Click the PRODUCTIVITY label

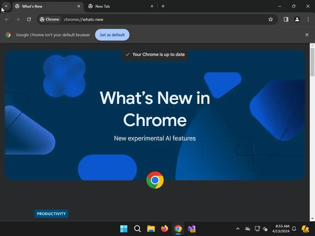(51, 214)
